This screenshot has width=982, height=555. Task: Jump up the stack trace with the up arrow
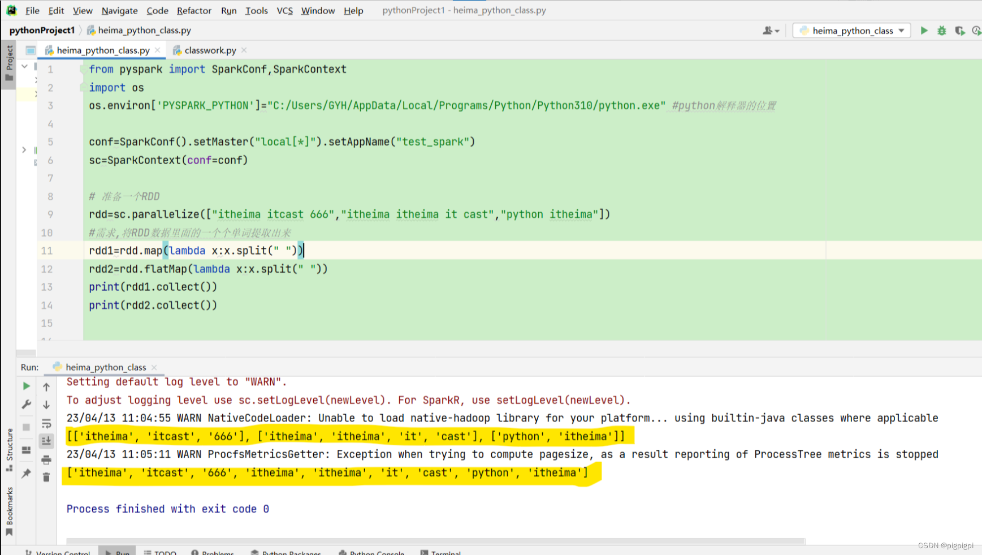[46, 387]
